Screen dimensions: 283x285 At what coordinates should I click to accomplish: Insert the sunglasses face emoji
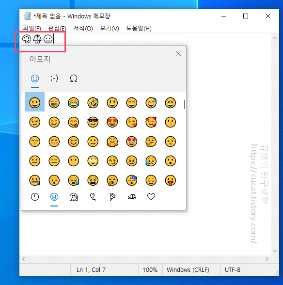[x=93, y=122]
